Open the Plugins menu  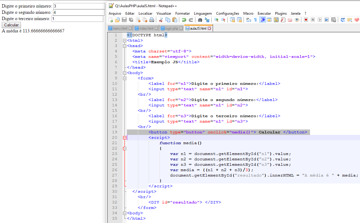coord(281,13)
